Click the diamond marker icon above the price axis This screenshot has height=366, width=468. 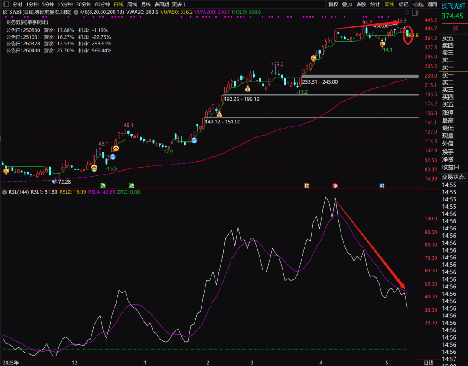pos(407,12)
